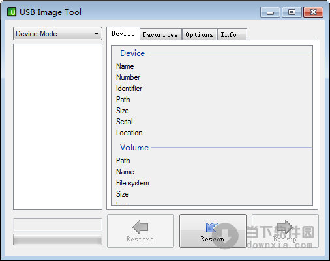Click the Volume section header
Viewport: 330px width, 261px height.
[134, 148]
